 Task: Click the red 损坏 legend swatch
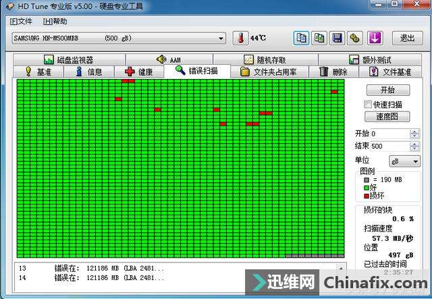(366, 196)
